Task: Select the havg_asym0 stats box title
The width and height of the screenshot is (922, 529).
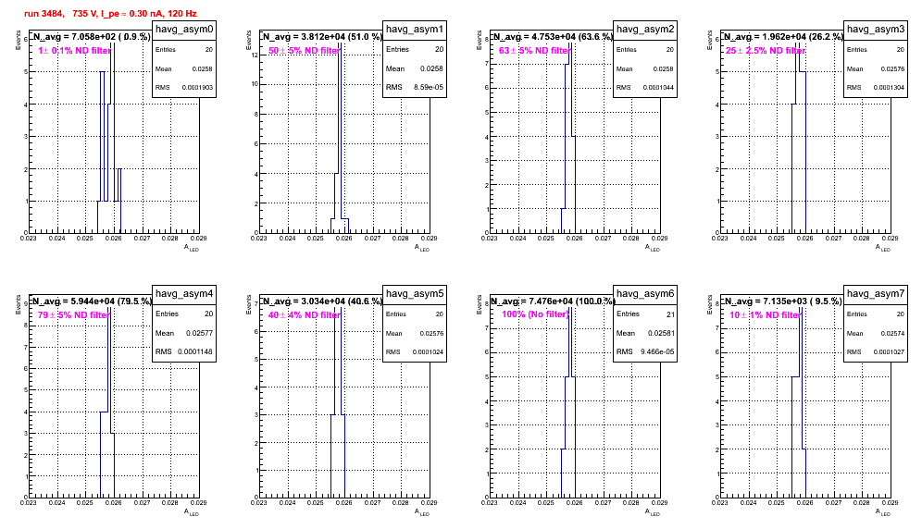Action: click(184, 30)
